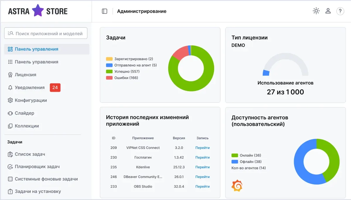Follow Перейти link for Kdenlive
The width and height of the screenshot is (351, 200).
(202, 167)
